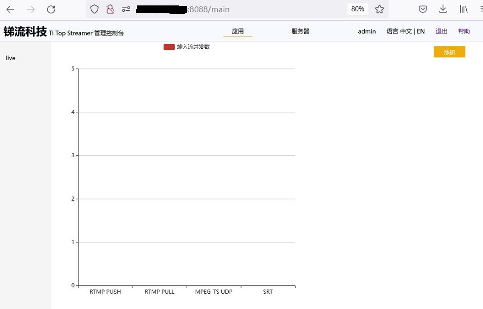Open the 服务器 tab
This screenshot has width=483, height=309.
pyautogui.click(x=300, y=31)
